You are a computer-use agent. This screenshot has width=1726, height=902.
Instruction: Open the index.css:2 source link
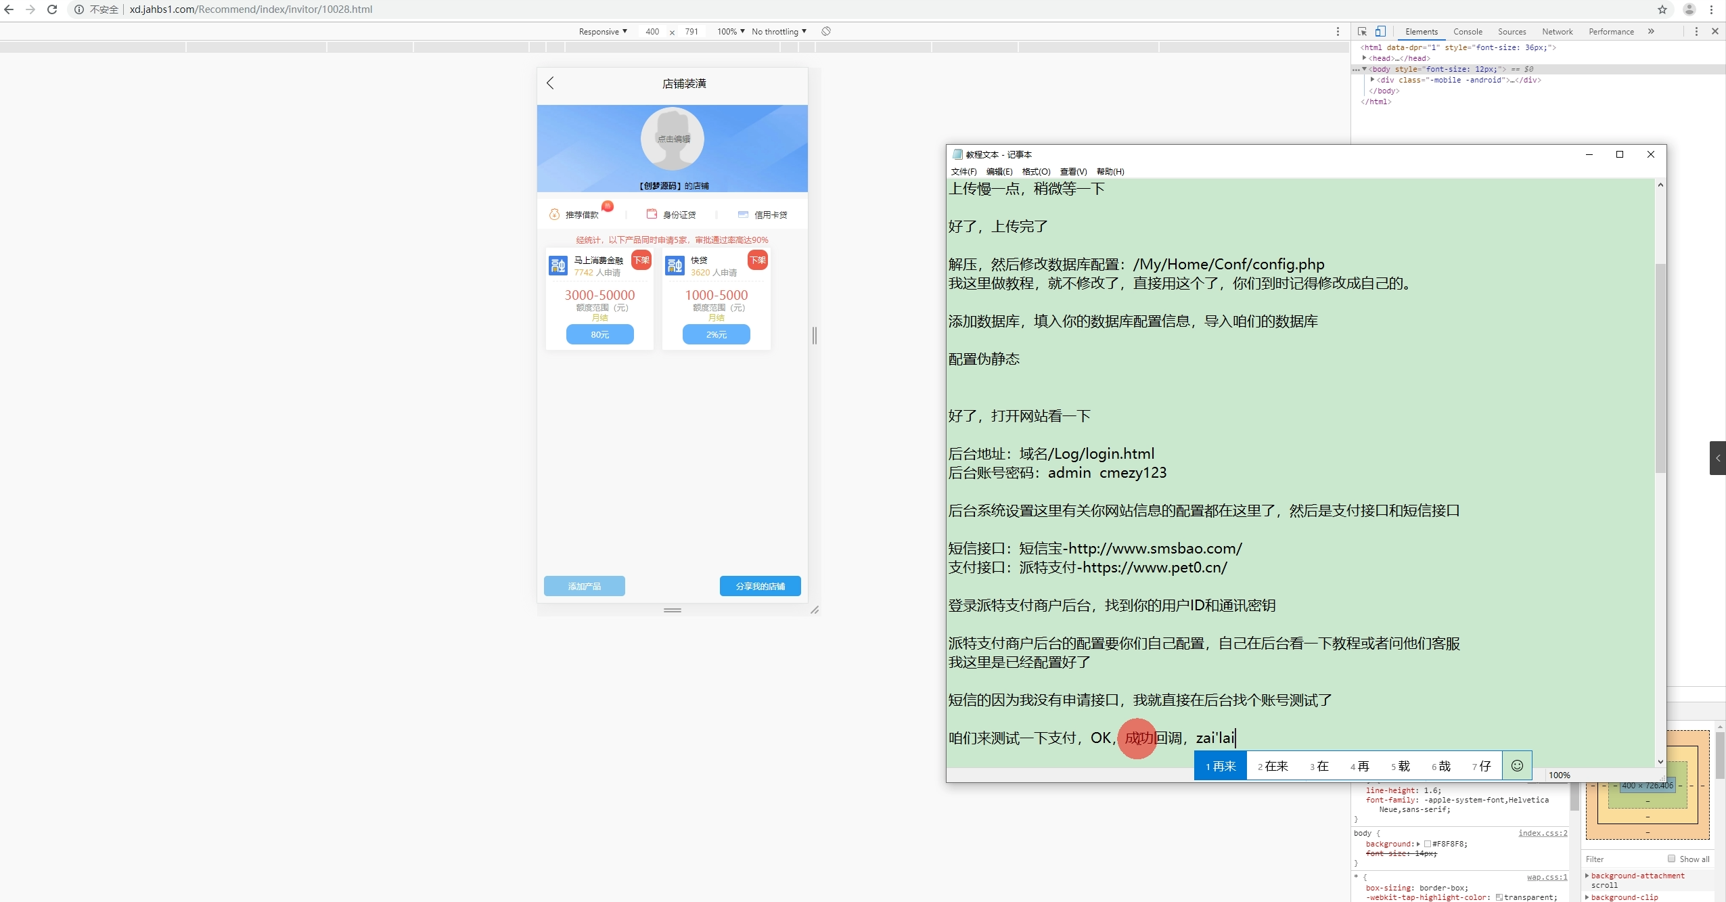pos(1543,833)
